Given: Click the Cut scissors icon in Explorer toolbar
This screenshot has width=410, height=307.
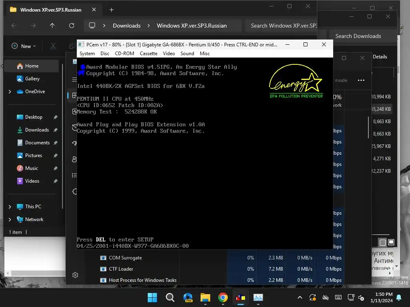Looking at the screenshot, I should (x=53, y=46).
